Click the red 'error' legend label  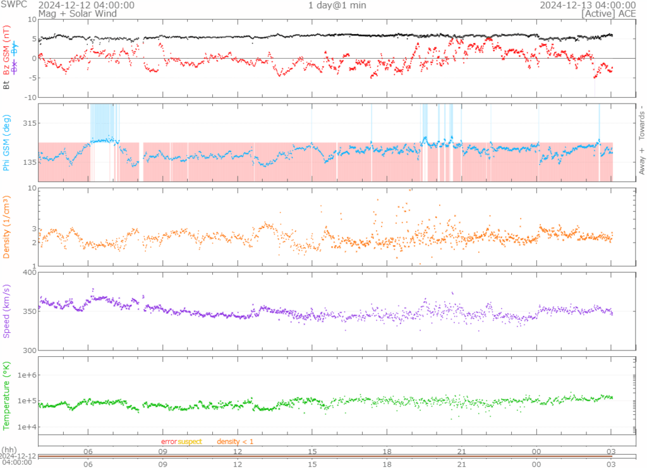click(x=169, y=441)
